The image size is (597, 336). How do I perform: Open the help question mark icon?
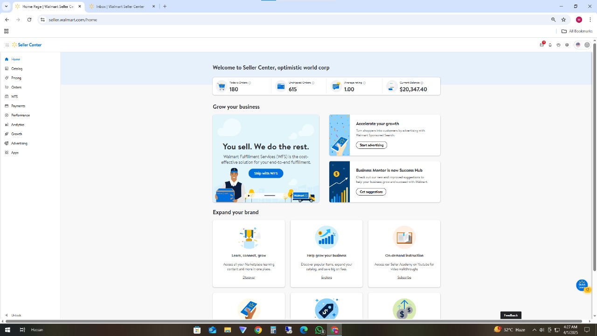(558, 45)
